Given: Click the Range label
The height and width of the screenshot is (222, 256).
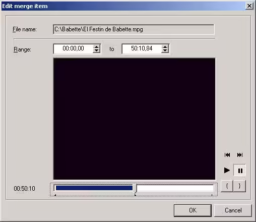Looking at the screenshot, I should pyautogui.click(x=22, y=49).
